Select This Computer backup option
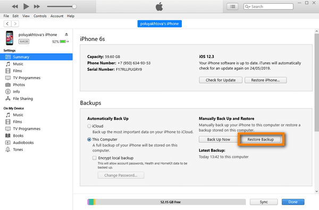Screen dimensions: 319x210 coord(89,140)
